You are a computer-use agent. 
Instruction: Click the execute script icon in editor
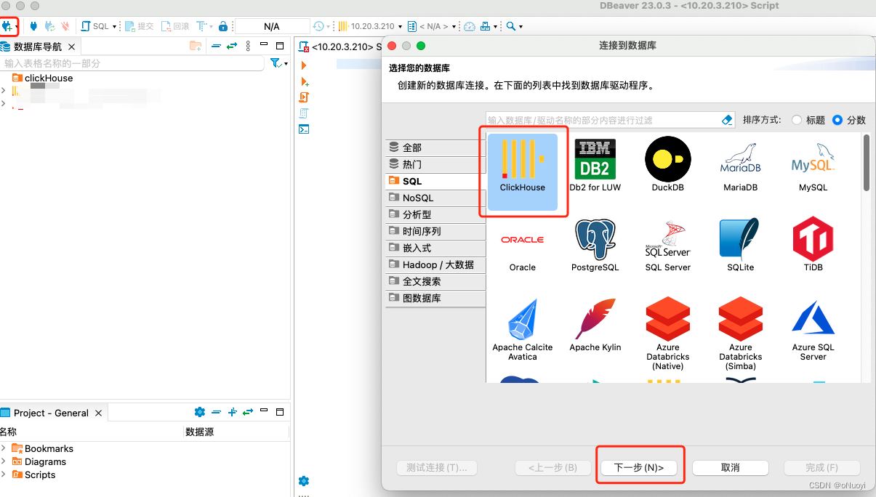304,97
